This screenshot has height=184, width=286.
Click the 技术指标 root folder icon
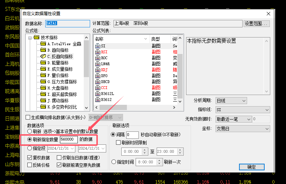36,38
